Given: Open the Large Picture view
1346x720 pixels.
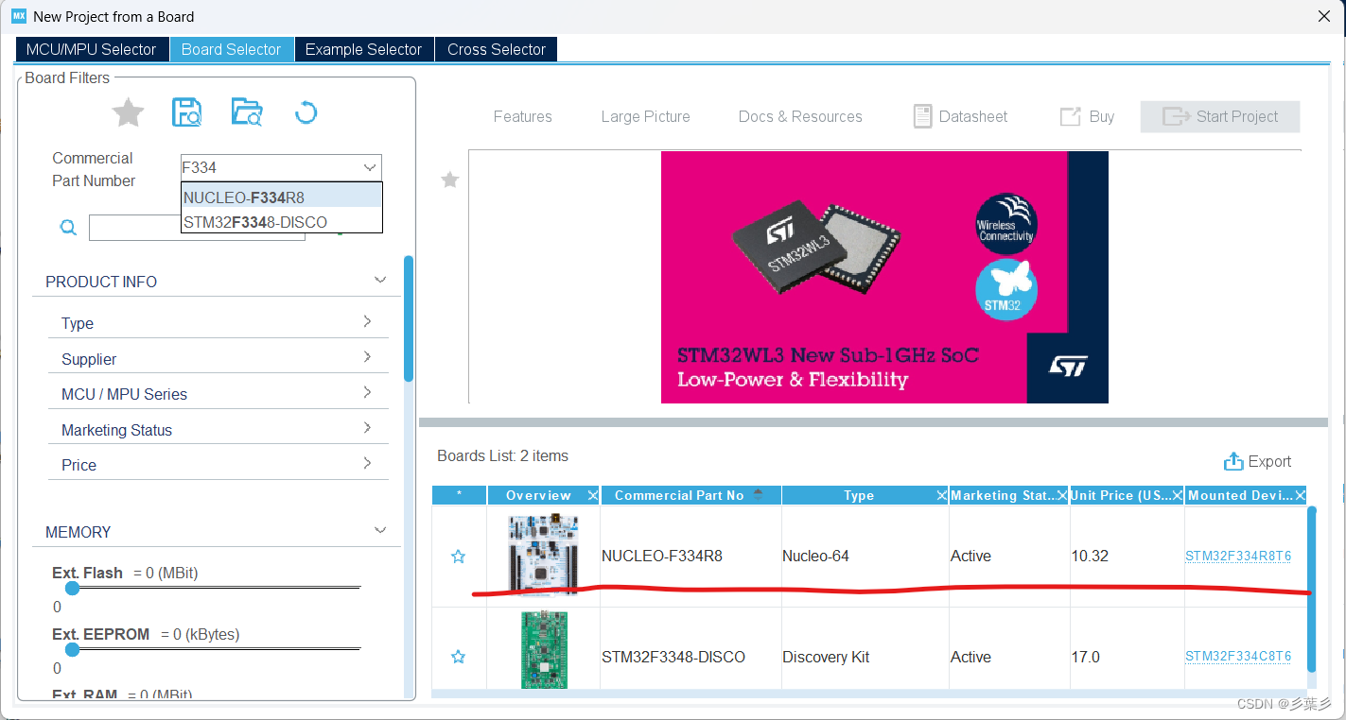Looking at the screenshot, I should (646, 116).
